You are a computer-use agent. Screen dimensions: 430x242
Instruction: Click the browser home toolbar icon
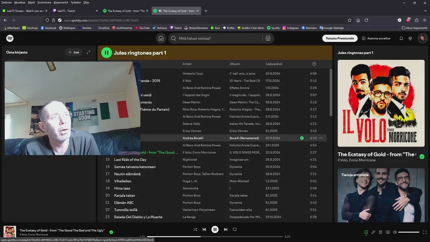[358, 20]
